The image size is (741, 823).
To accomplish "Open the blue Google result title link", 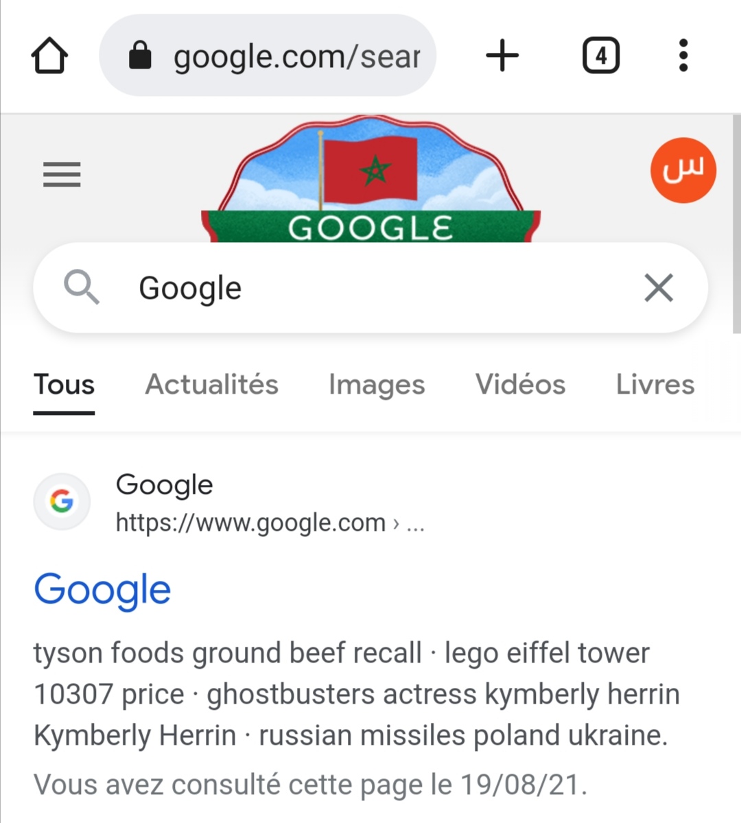I will [102, 590].
